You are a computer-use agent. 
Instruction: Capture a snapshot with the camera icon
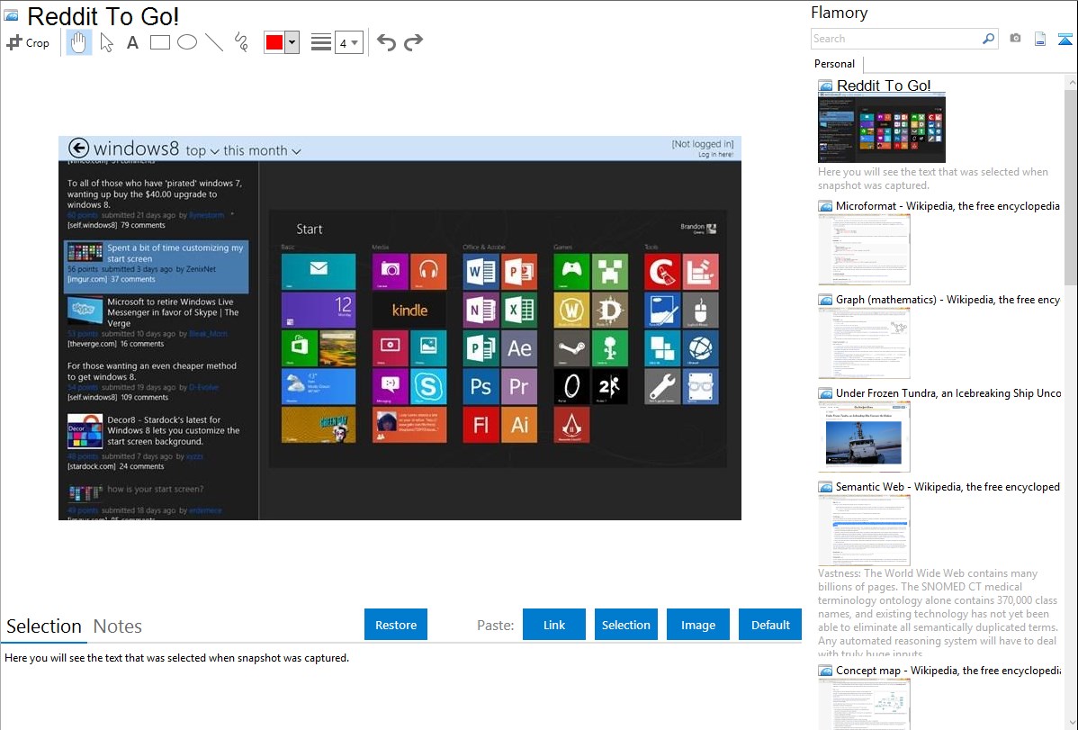click(x=1015, y=39)
